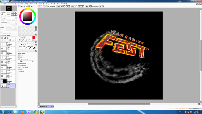
Task: Toggle the color wheel panel icon
Action: 19,6
